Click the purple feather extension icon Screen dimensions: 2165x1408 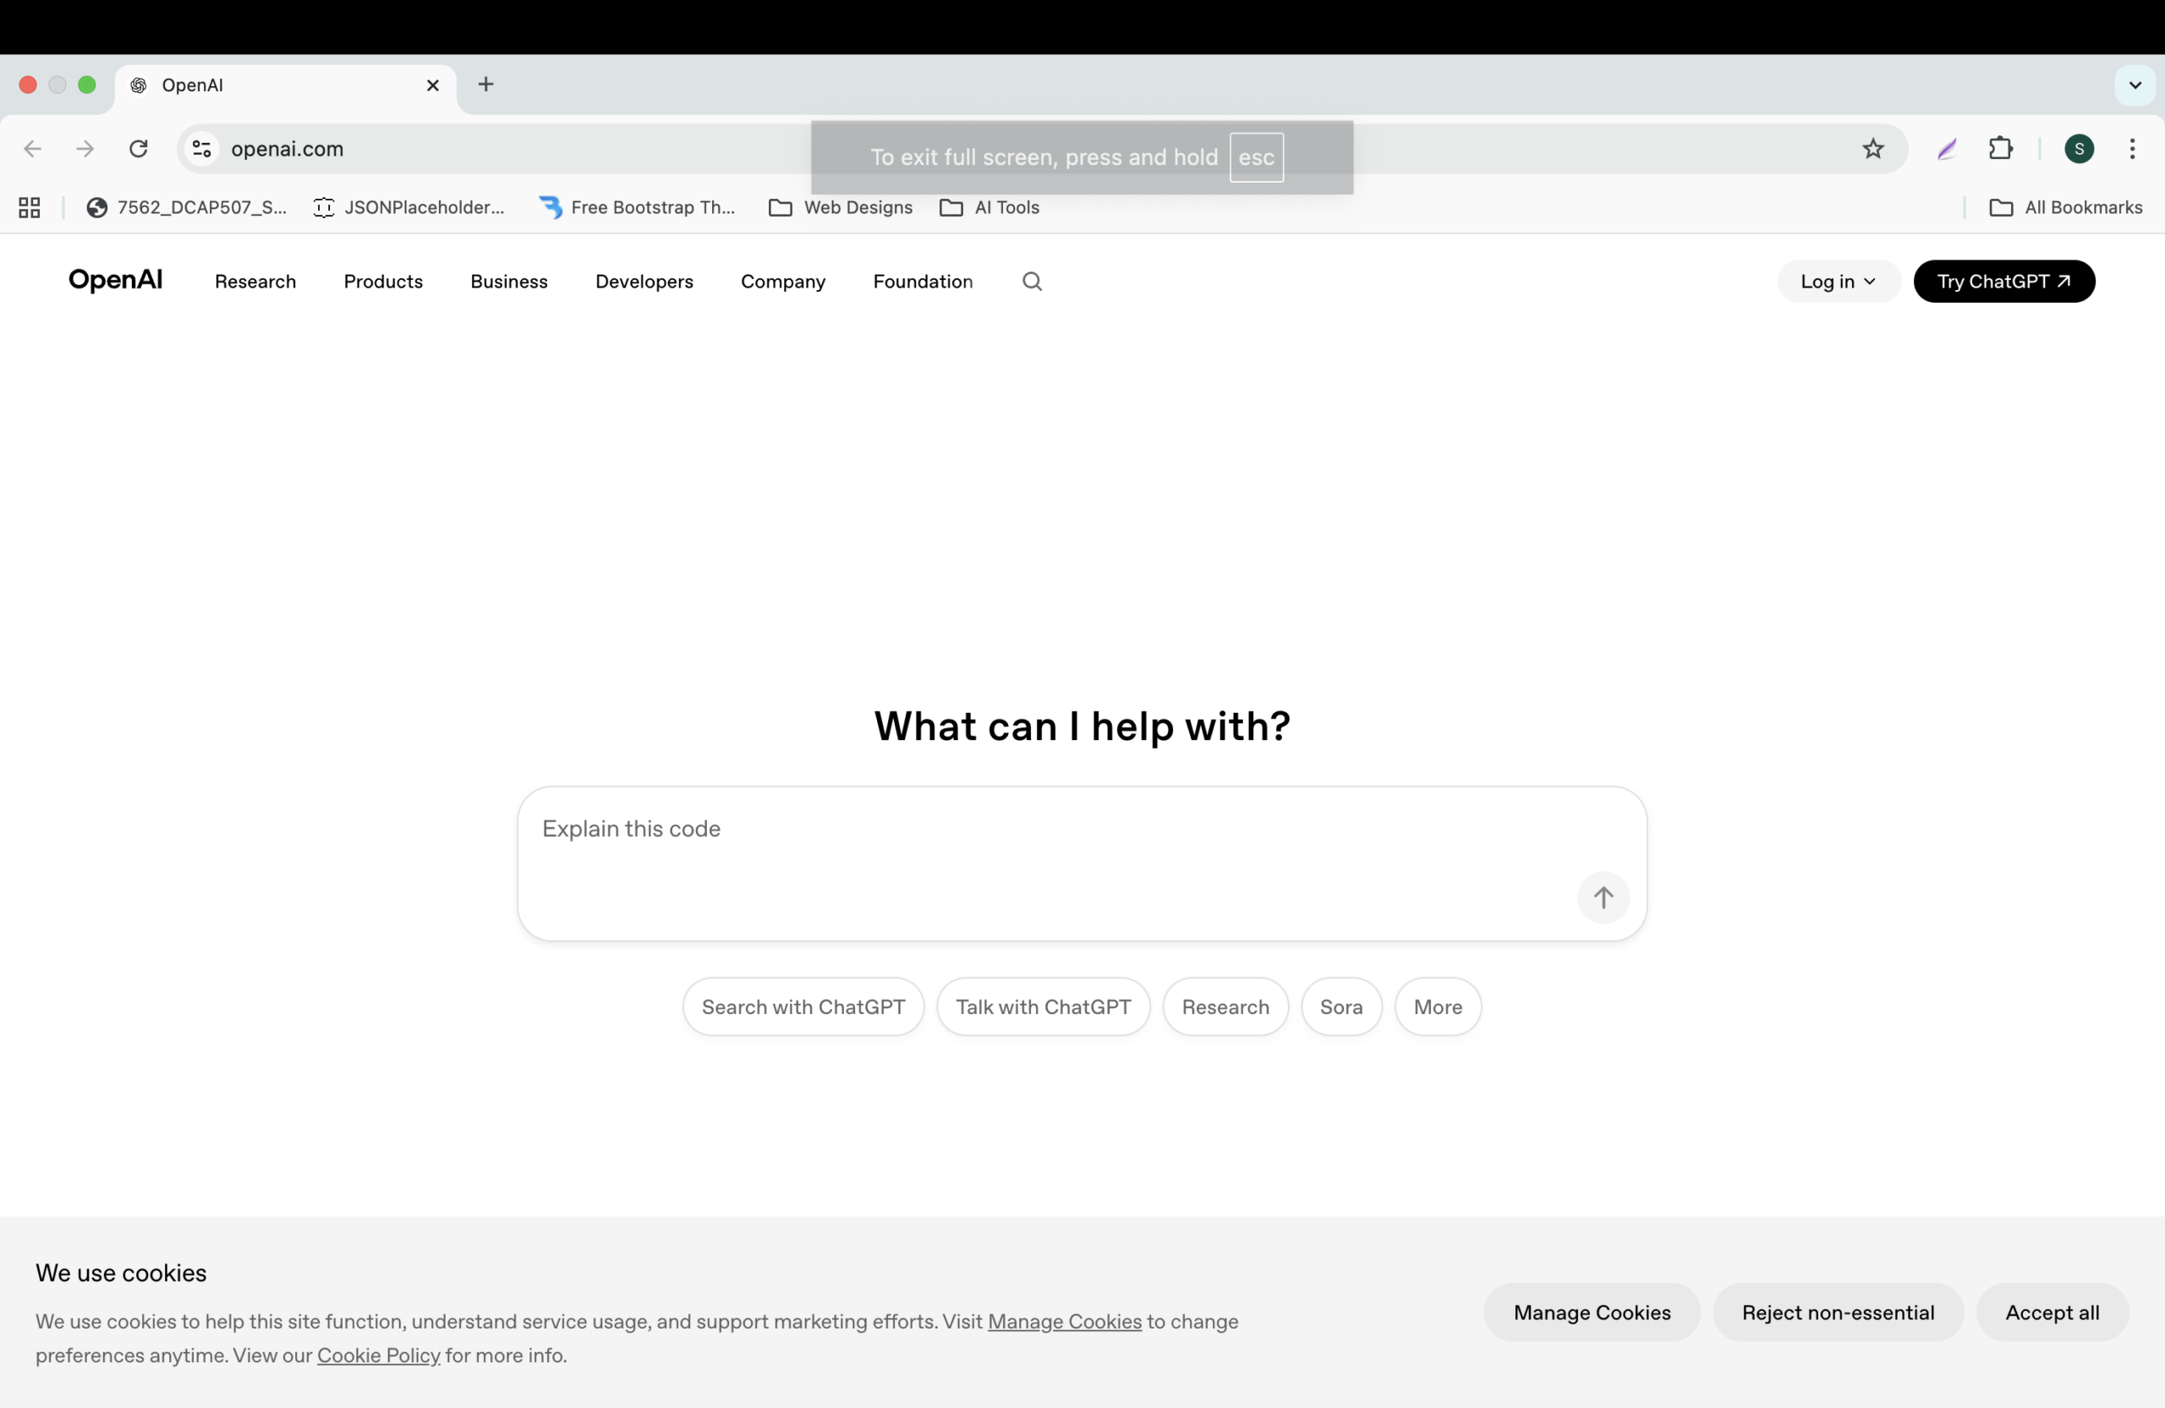[1946, 149]
